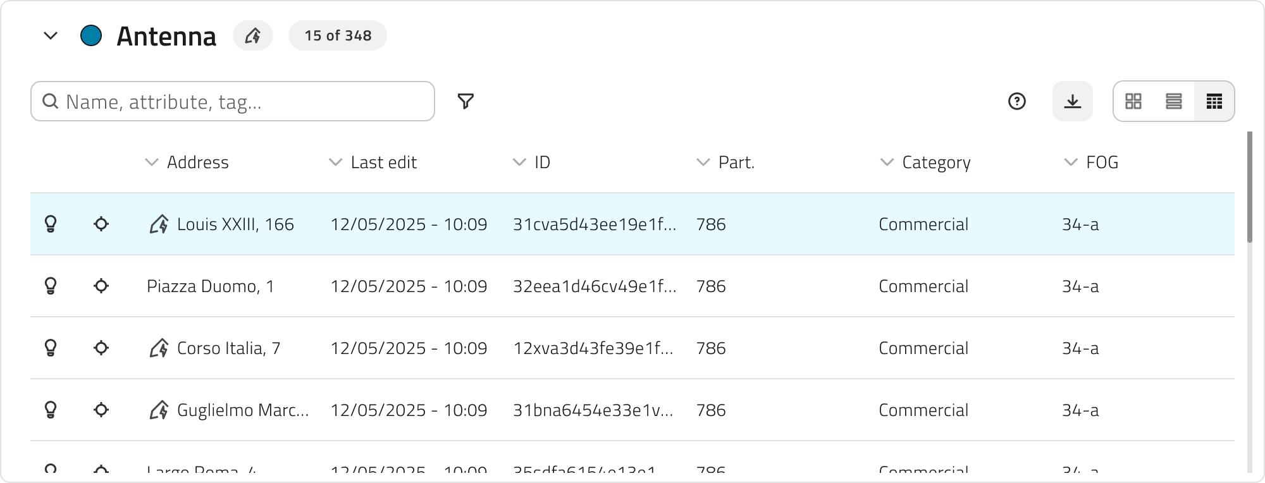
Task: Click the download button
Action: (x=1073, y=101)
